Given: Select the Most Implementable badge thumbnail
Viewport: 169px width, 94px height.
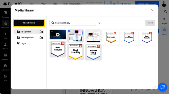Looking at the screenshot, I should click(x=129, y=38).
